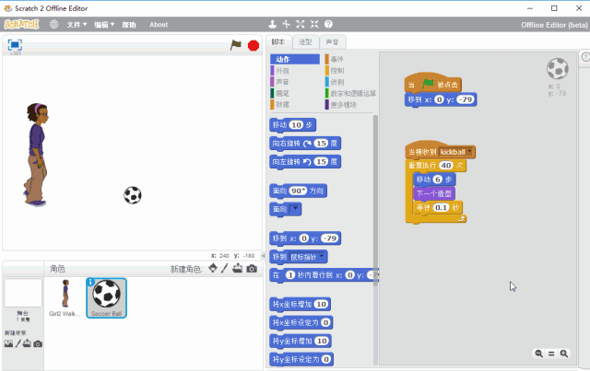Click the About link

click(x=159, y=24)
